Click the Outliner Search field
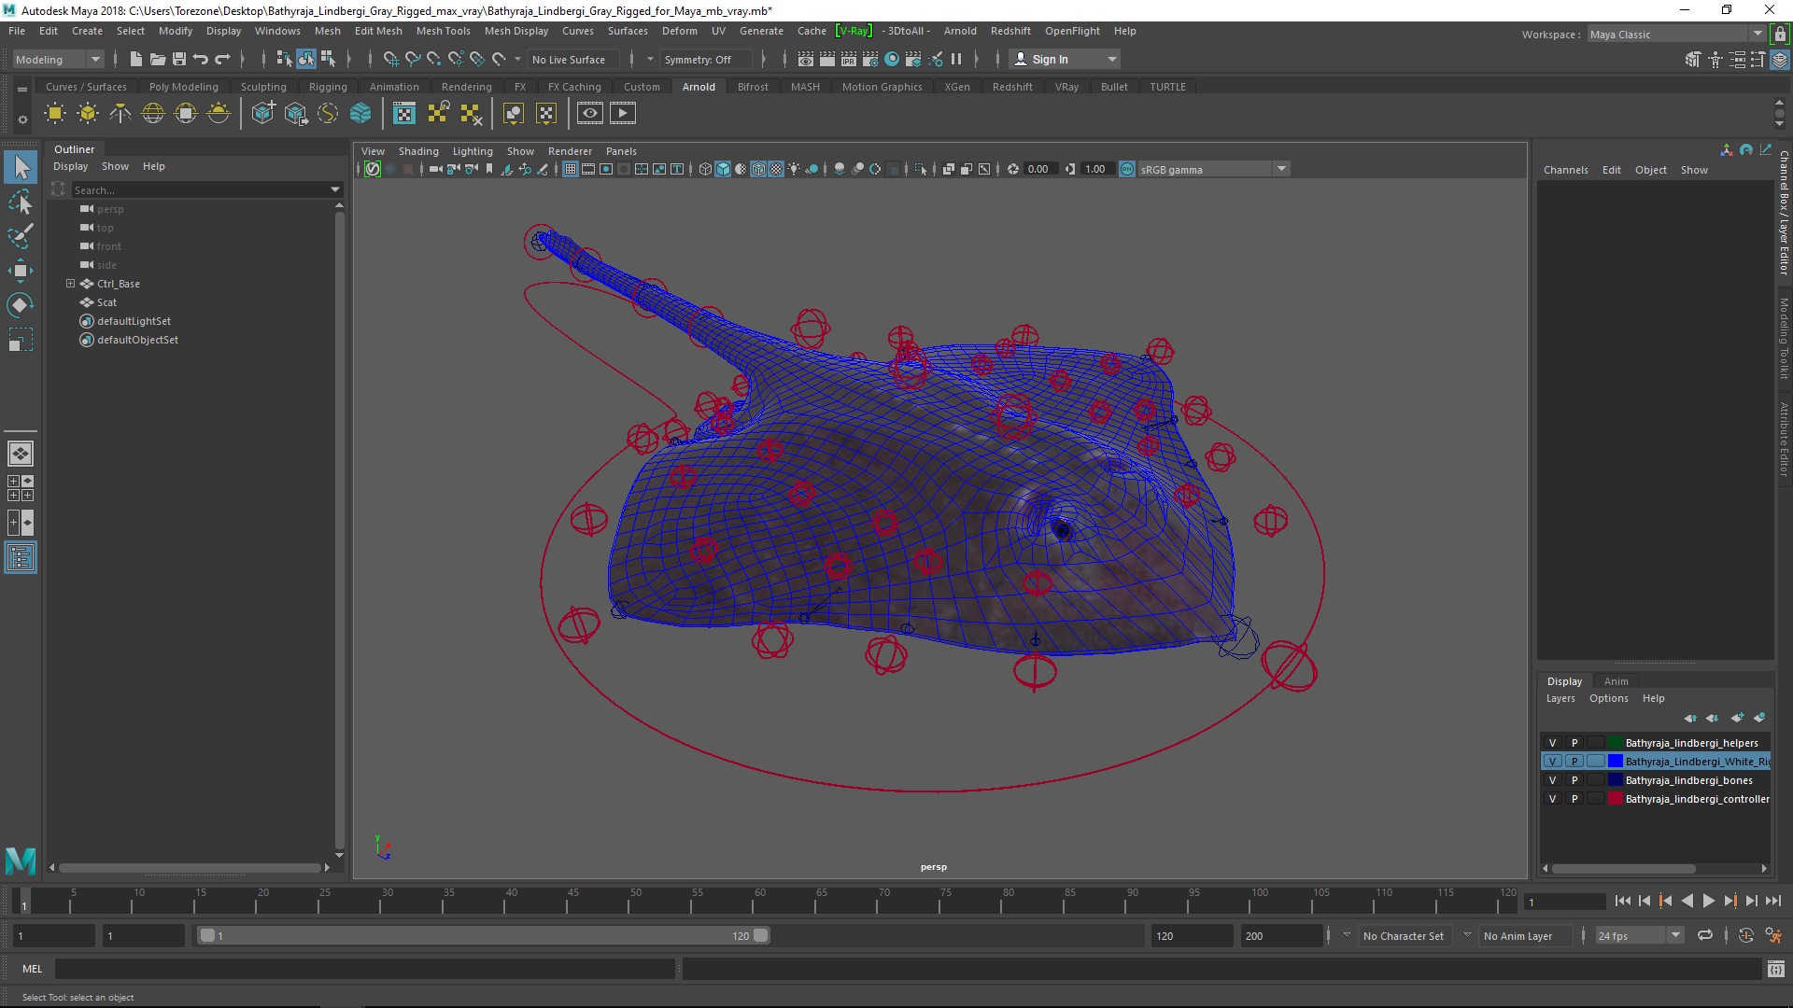Viewport: 1793px width, 1008px height. (x=199, y=189)
